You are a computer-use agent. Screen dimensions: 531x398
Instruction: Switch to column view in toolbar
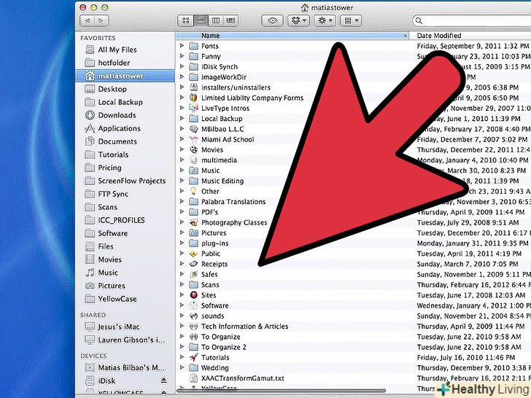click(x=215, y=21)
